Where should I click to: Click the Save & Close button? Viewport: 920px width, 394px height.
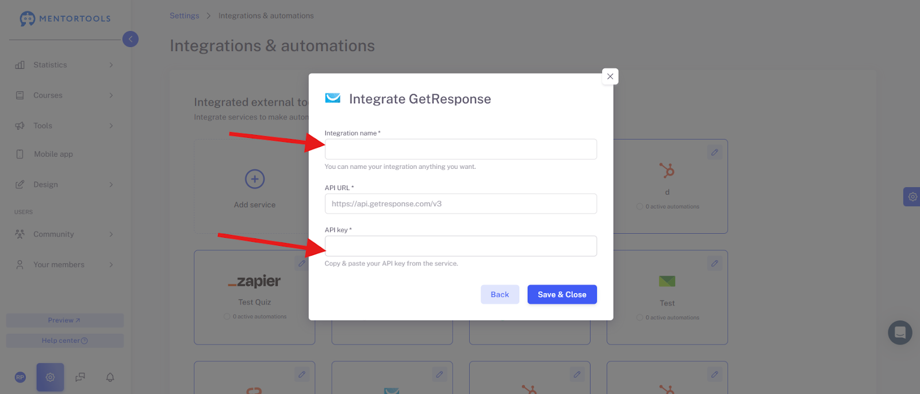[x=562, y=295]
